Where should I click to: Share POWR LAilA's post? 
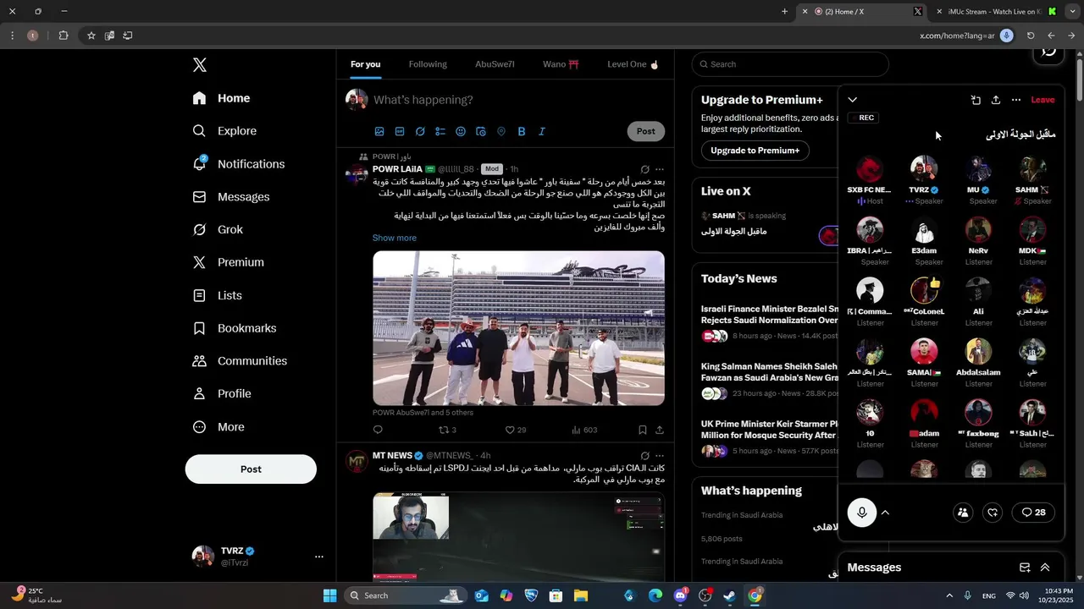pos(660,430)
